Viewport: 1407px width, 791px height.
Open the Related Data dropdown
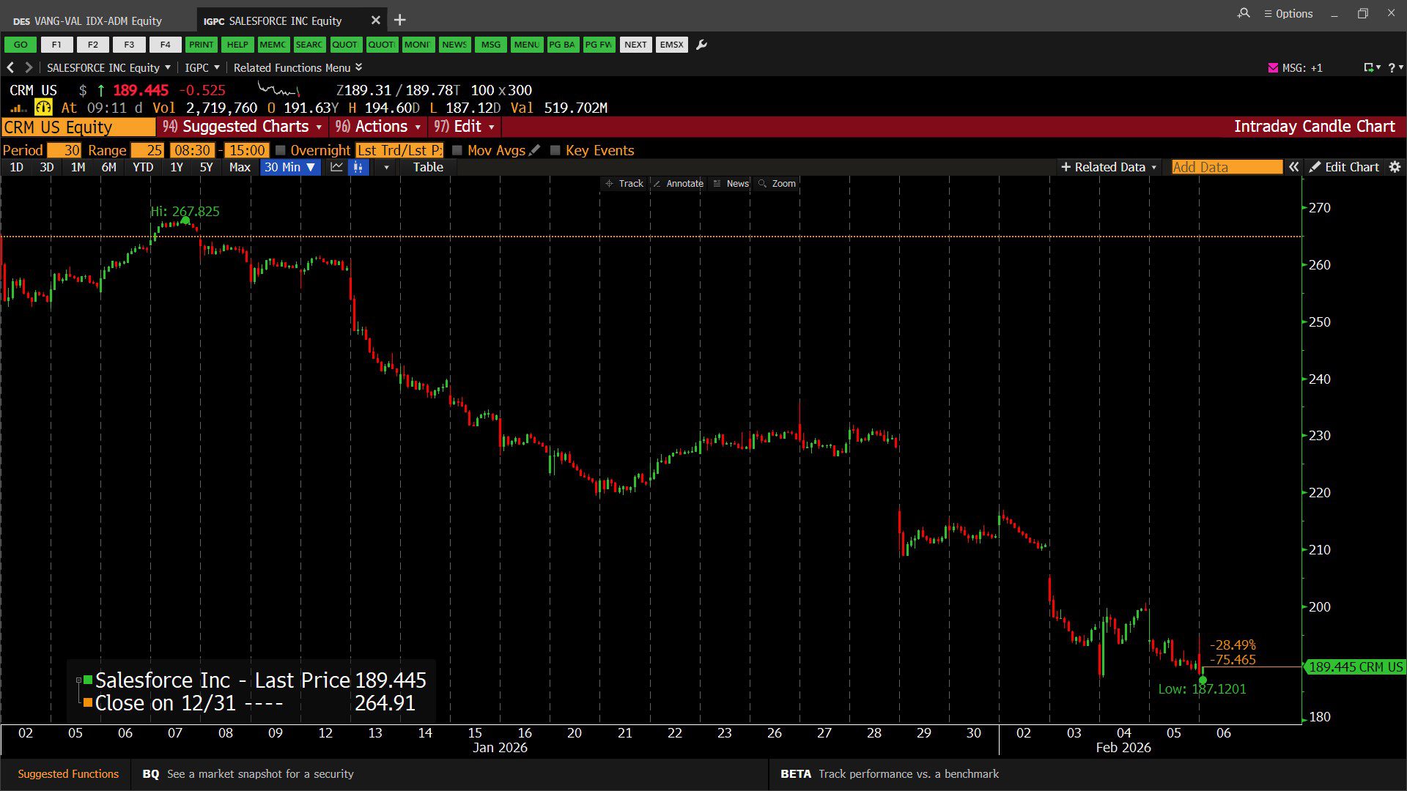pyautogui.click(x=1109, y=167)
